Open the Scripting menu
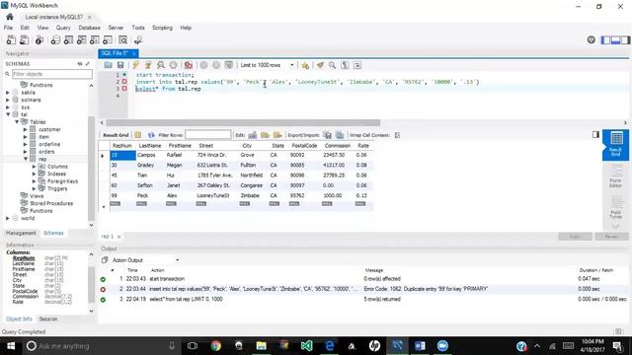This screenshot has width=632, height=355. 162,28
